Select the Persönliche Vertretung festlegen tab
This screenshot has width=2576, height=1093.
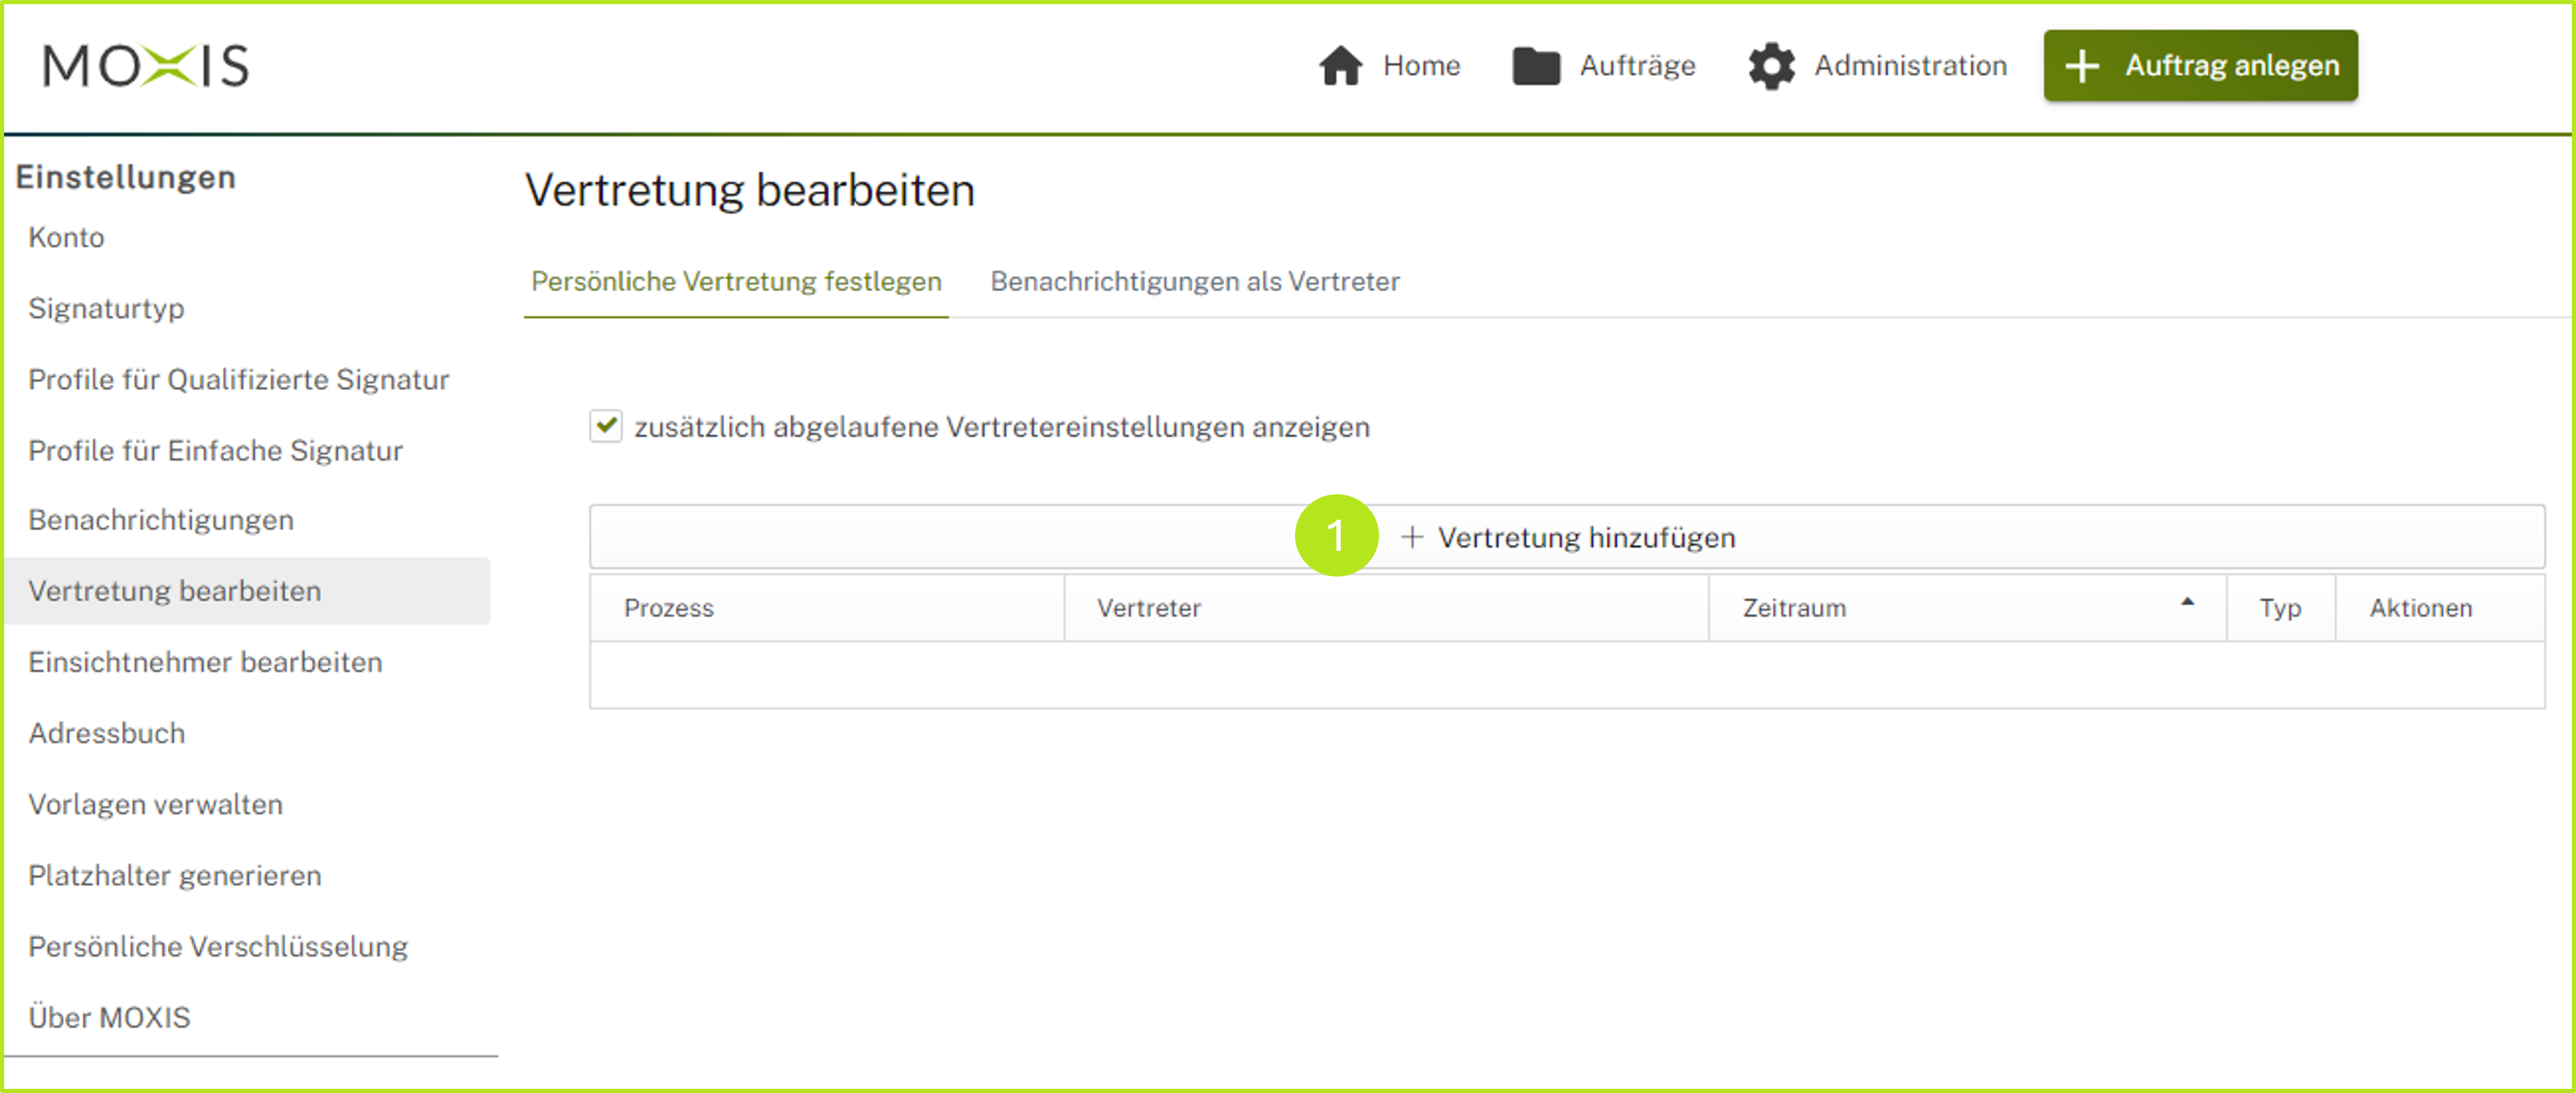736,281
